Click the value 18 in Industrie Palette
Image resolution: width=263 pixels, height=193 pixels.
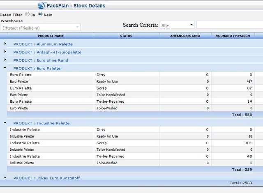point(250,136)
